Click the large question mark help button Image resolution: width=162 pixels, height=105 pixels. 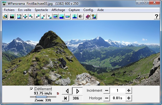[157, 16]
